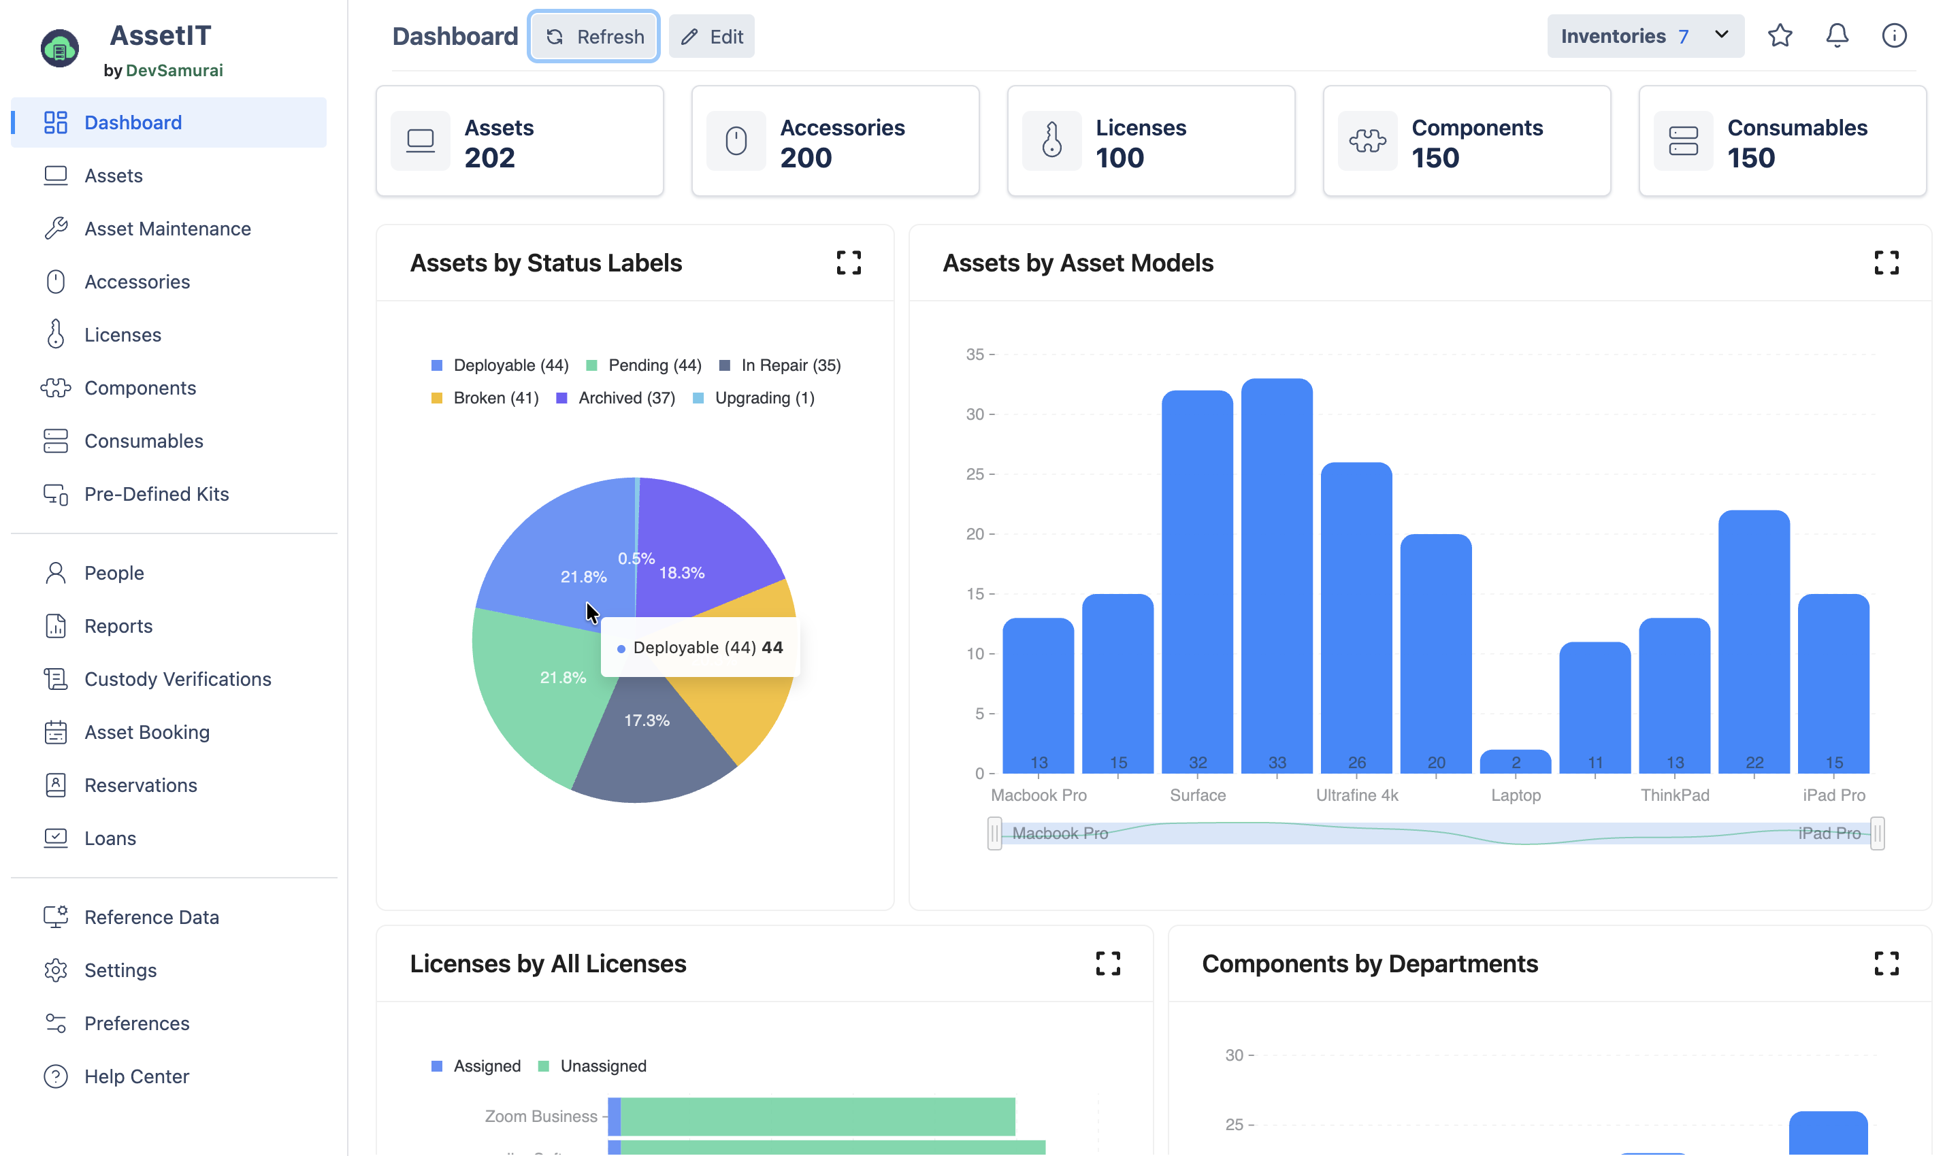Open the Assets summary card

(519, 141)
